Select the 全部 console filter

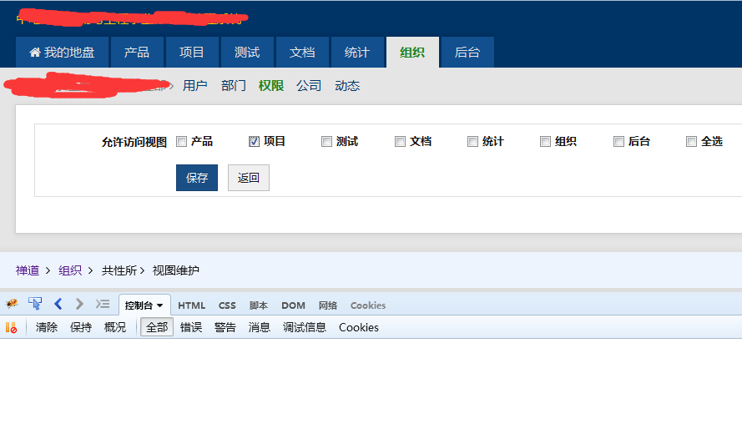coord(157,327)
